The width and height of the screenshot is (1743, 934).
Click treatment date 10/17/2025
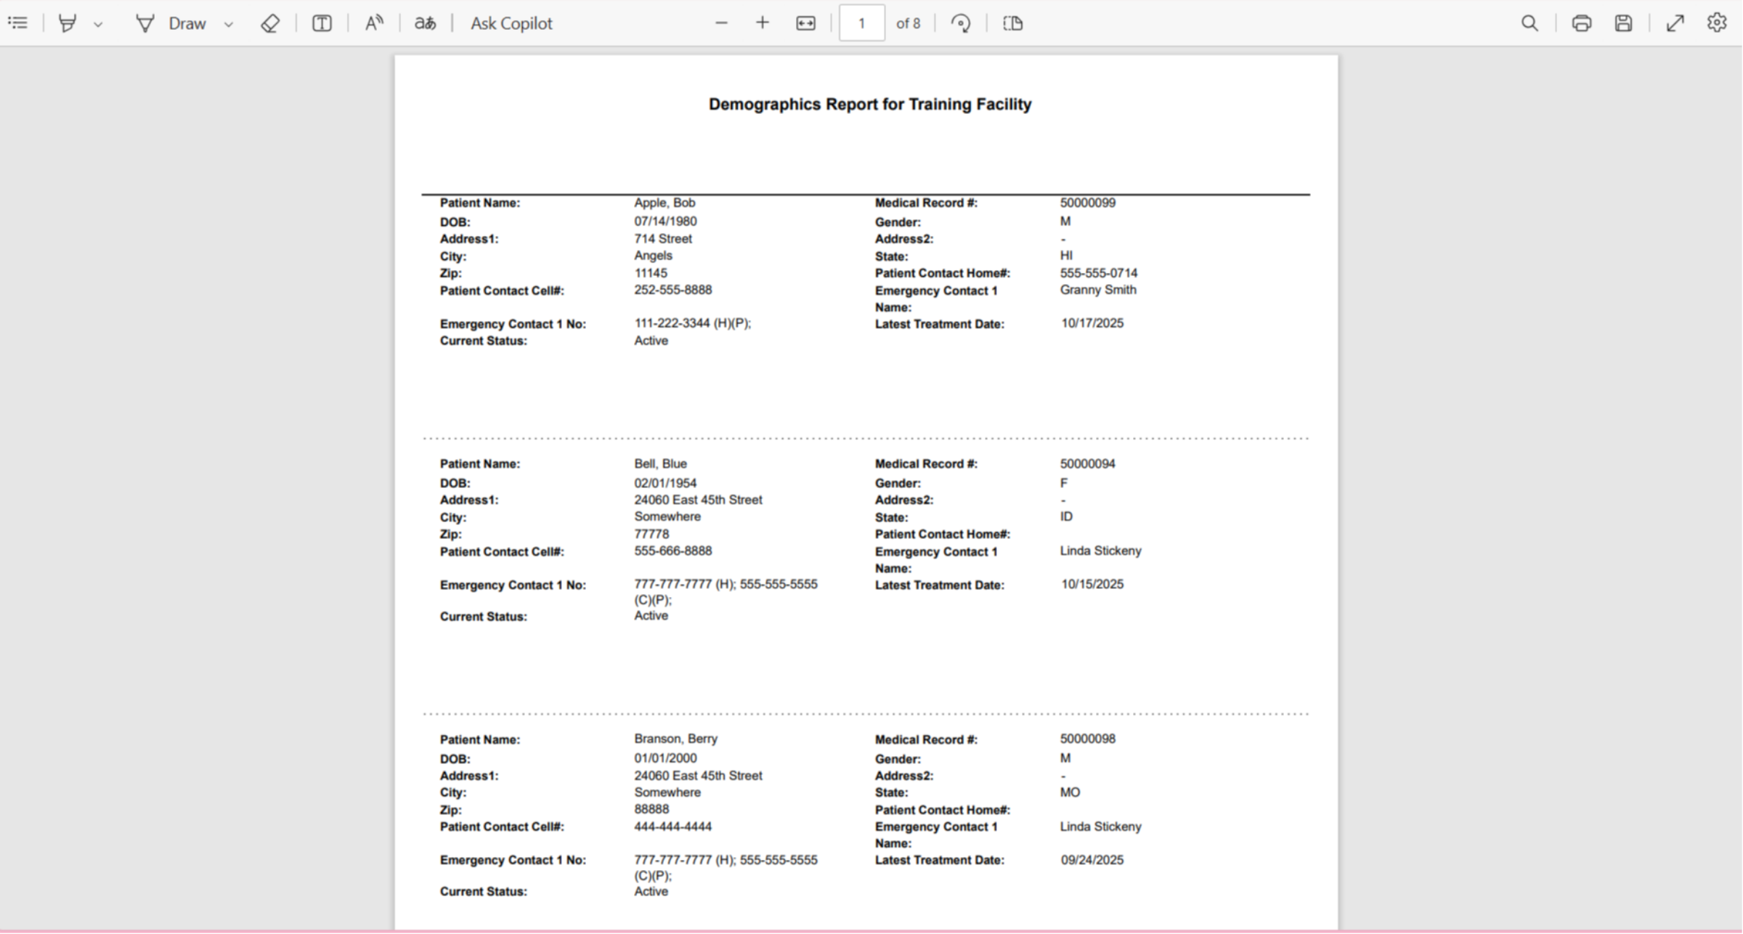[x=1092, y=323]
